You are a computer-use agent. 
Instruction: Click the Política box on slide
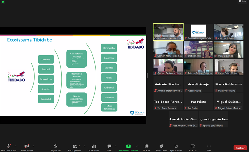(109, 78)
